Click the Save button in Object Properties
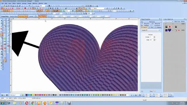 point(151,91)
